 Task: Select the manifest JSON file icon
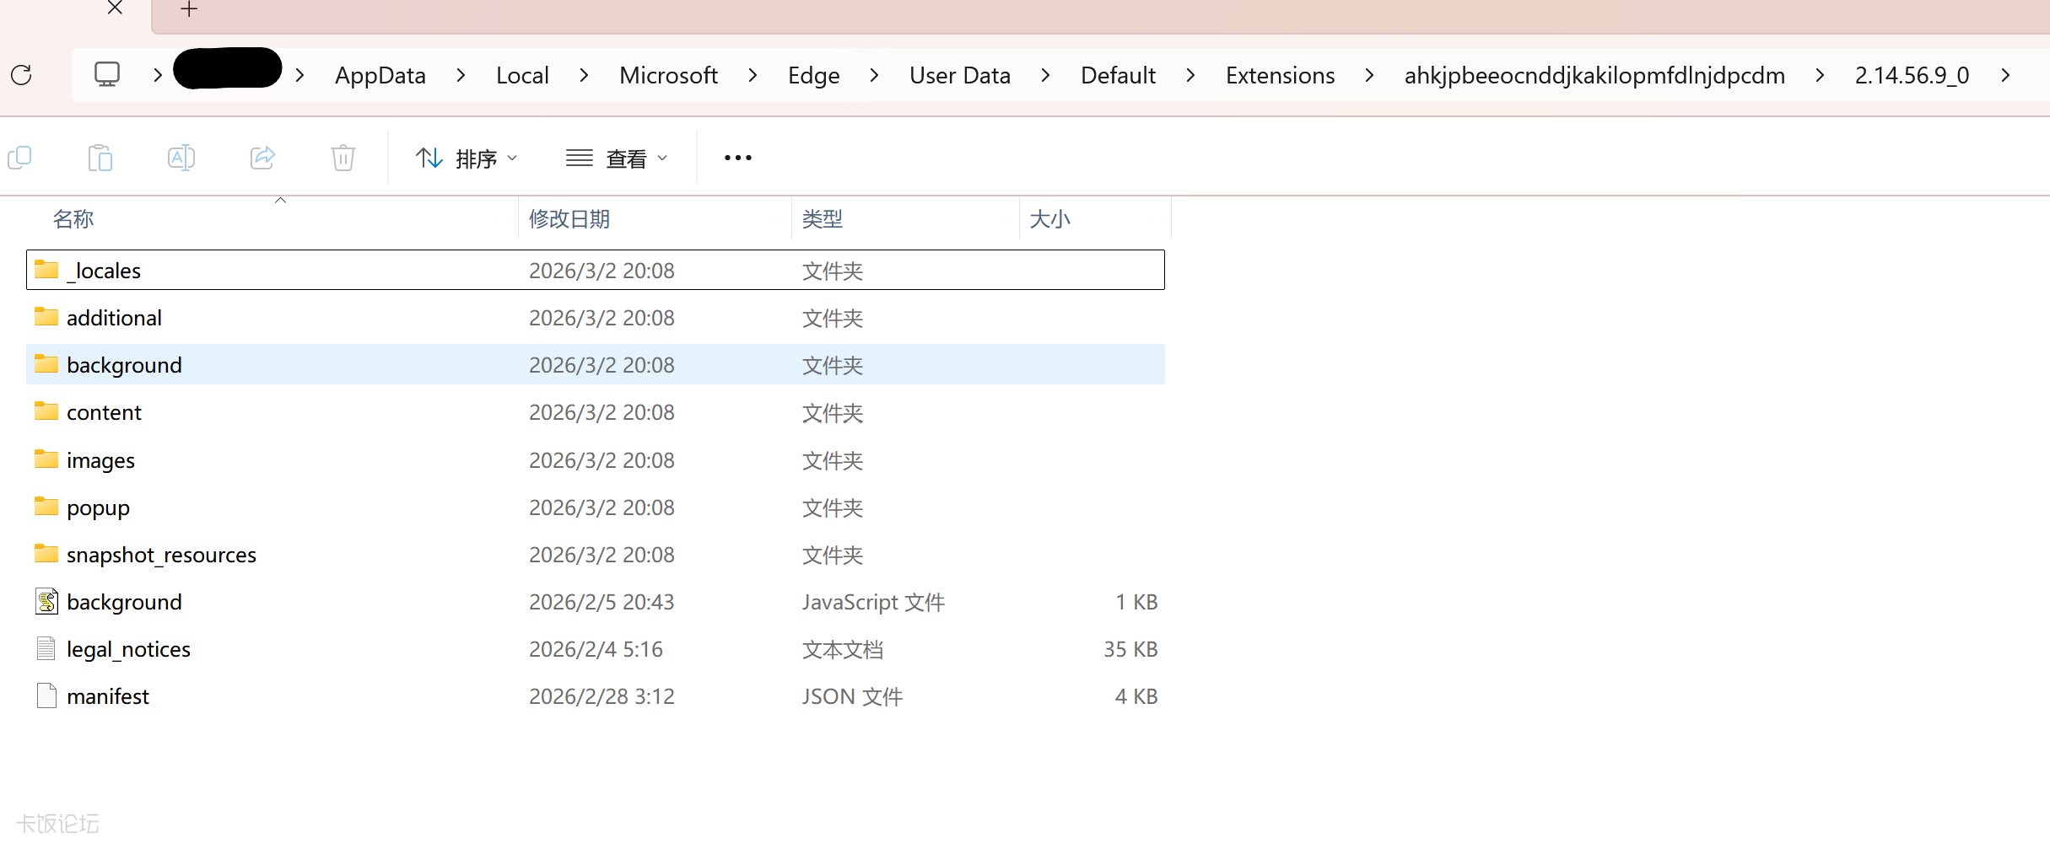pyautogui.click(x=46, y=695)
